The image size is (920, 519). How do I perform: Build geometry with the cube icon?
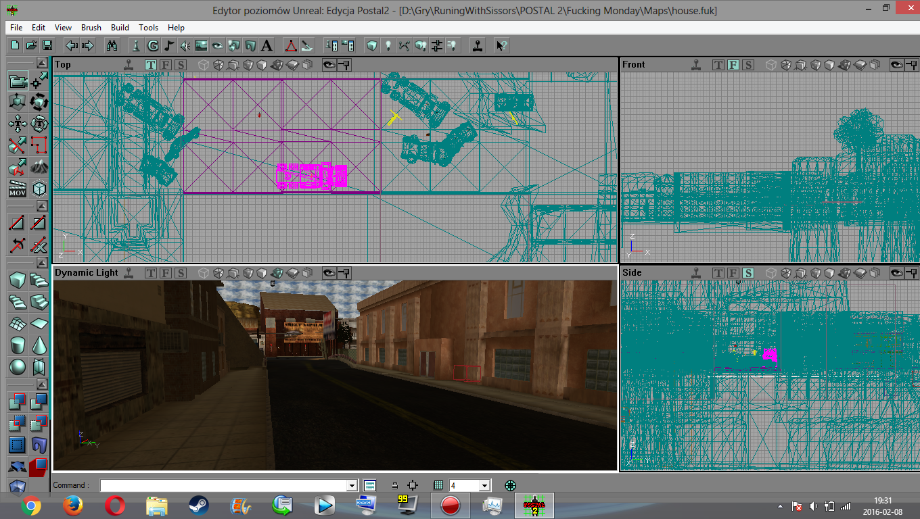point(371,45)
